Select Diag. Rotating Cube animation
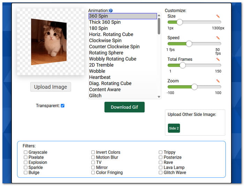This screenshot has width=244, height=186. [x=123, y=83]
